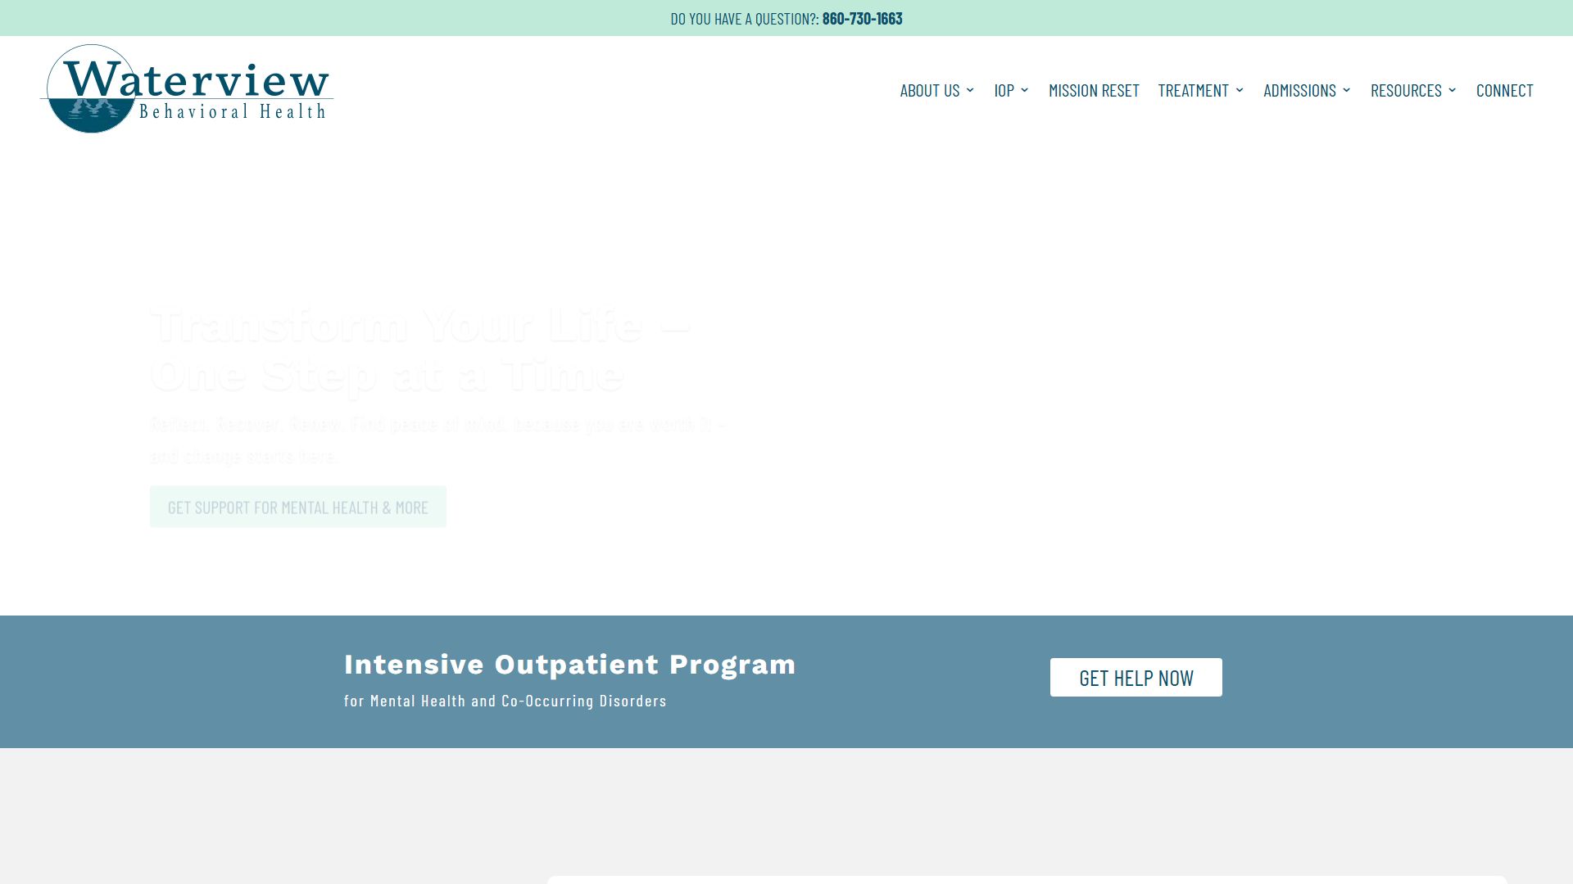Click the Transform Your Life hero heading

point(420,350)
